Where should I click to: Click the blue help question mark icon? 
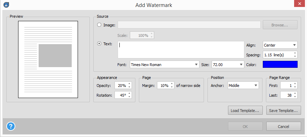pos(11,127)
